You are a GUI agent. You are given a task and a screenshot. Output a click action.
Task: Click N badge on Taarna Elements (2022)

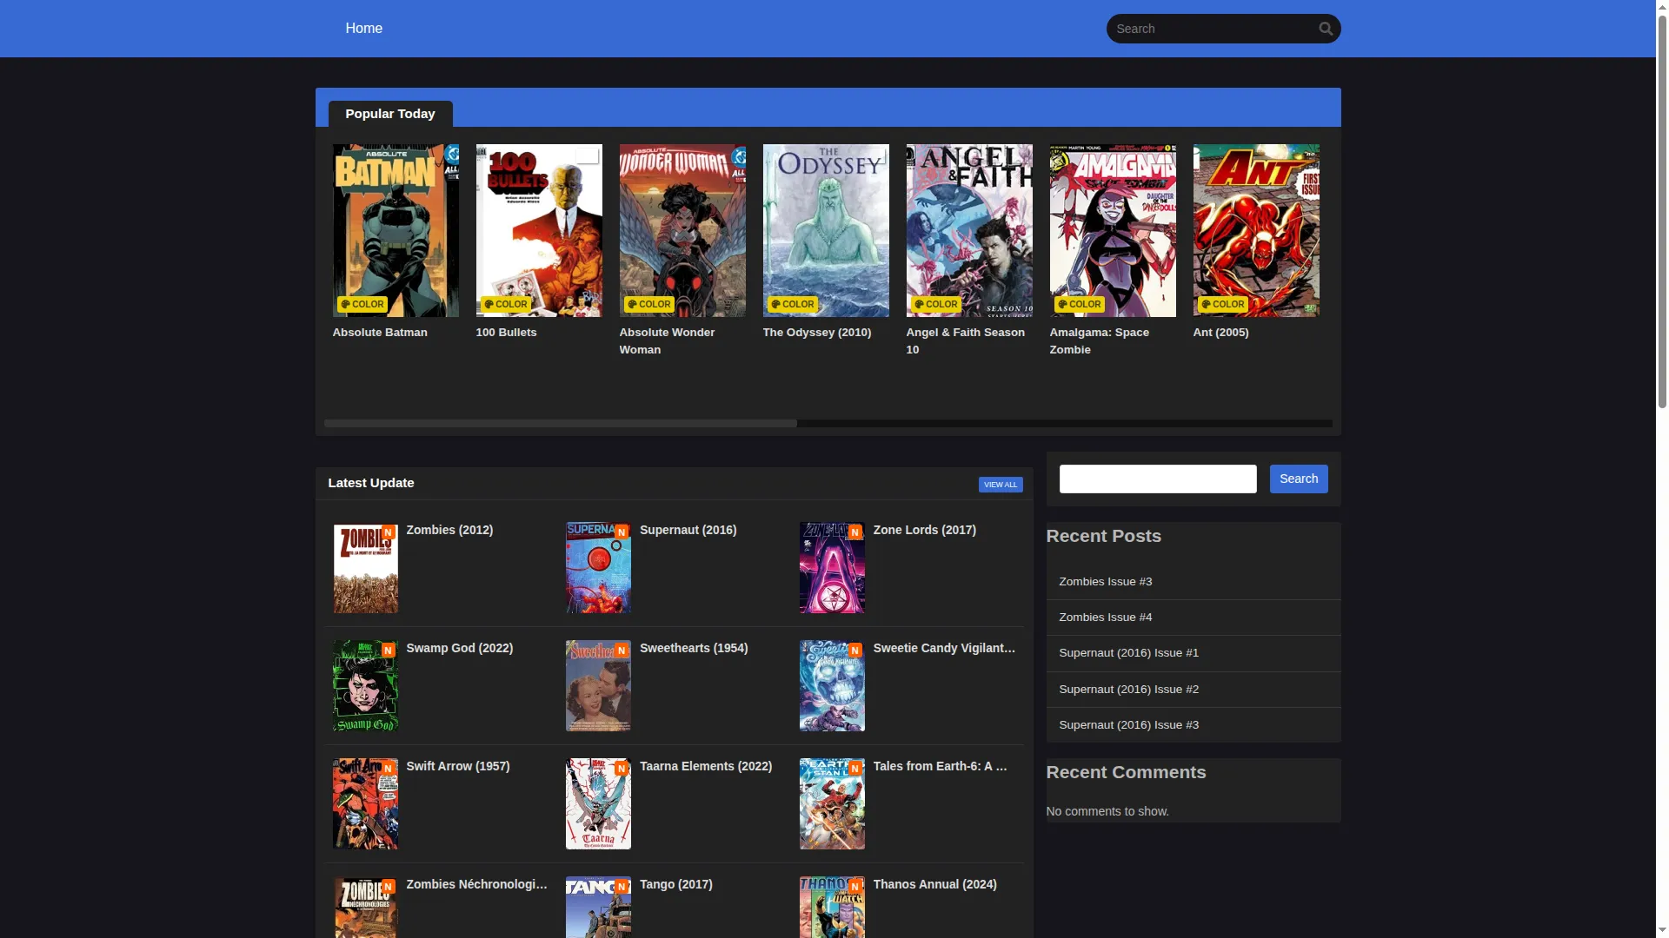tap(622, 769)
